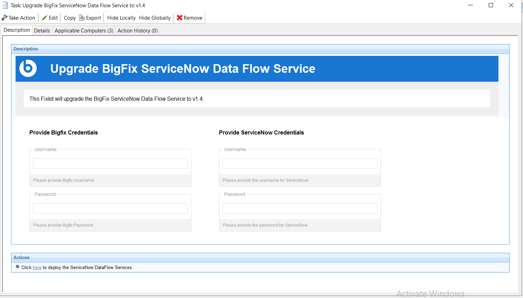523x298 pixels.
Task: Click the Export icon in toolbar
Action: pyautogui.click(x=82, y=18)
